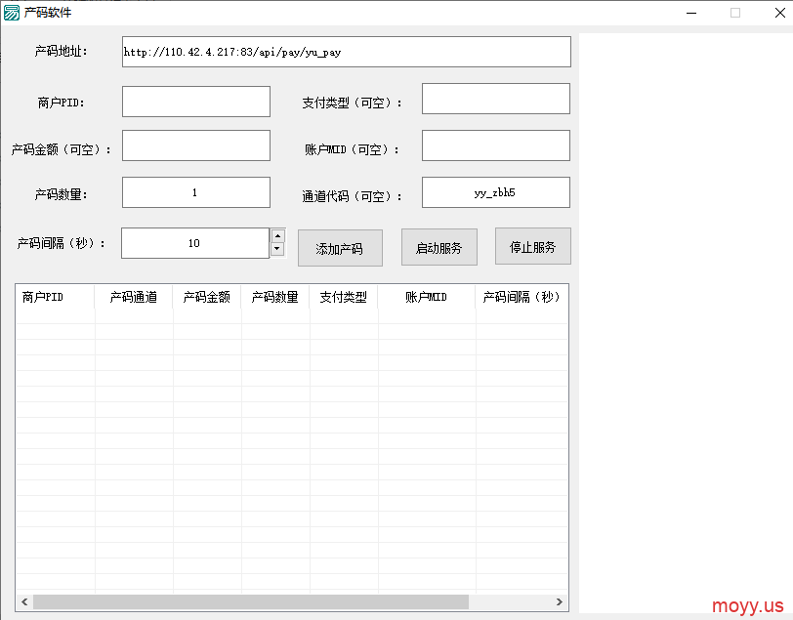The height and width of the screenshot is (620, 793).
Task: Focus the 账户MID input box
Action: click(495, 145)
